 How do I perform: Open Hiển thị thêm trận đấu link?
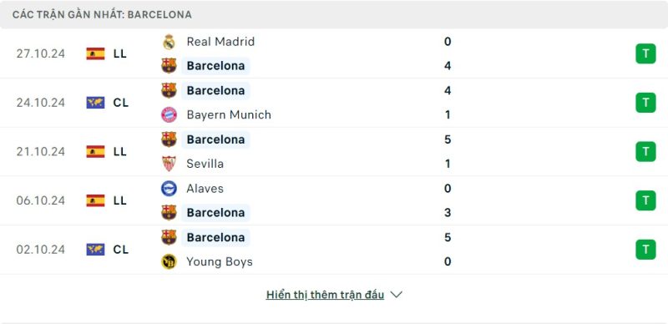[x=325, y=295]
